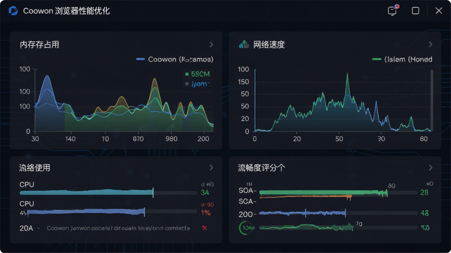Select the 内存存占用 panel title
451x253 pixels.
pyautogui.click(x=39, y=45)
